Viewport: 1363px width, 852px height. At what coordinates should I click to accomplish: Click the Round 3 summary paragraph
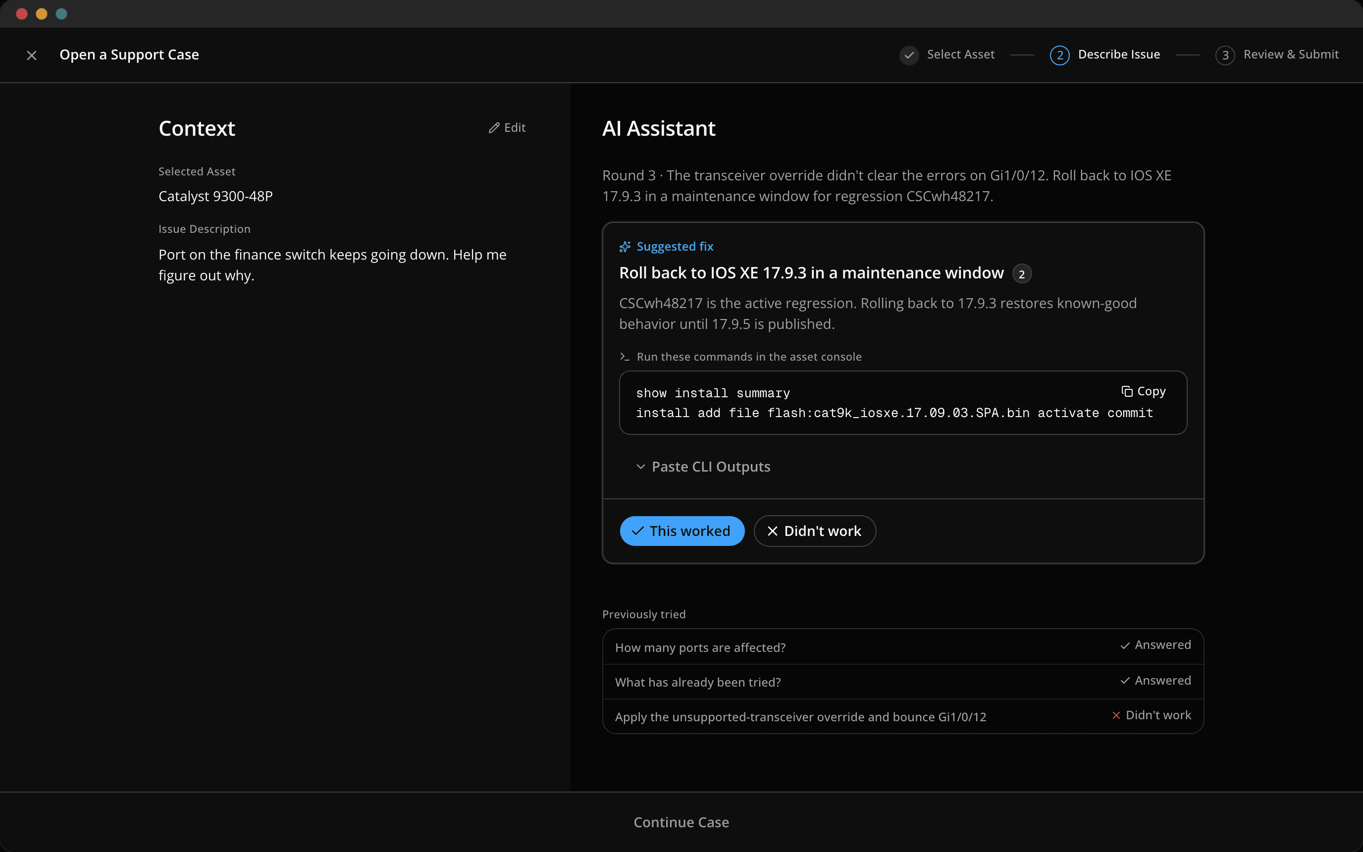point(887,185)
